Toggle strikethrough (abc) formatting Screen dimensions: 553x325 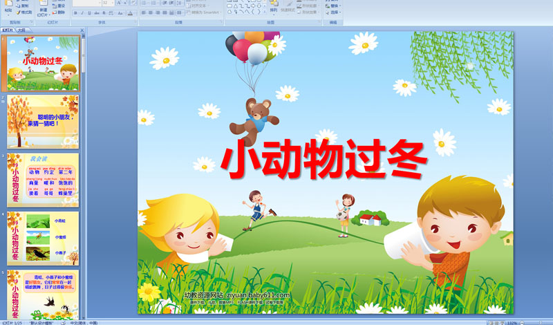(x=97, y=13)
